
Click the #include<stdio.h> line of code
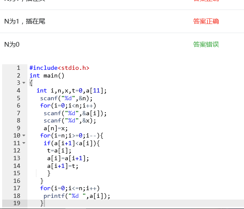point(60,68)
